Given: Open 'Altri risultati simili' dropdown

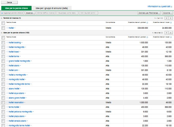Looking at the screenshot, I should (x=89, y=13).
